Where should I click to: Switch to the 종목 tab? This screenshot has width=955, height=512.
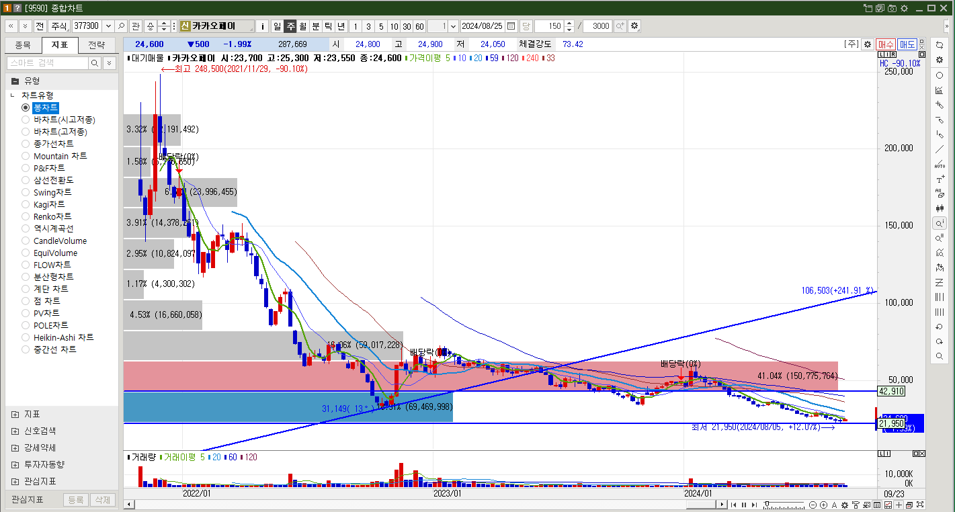23,46
